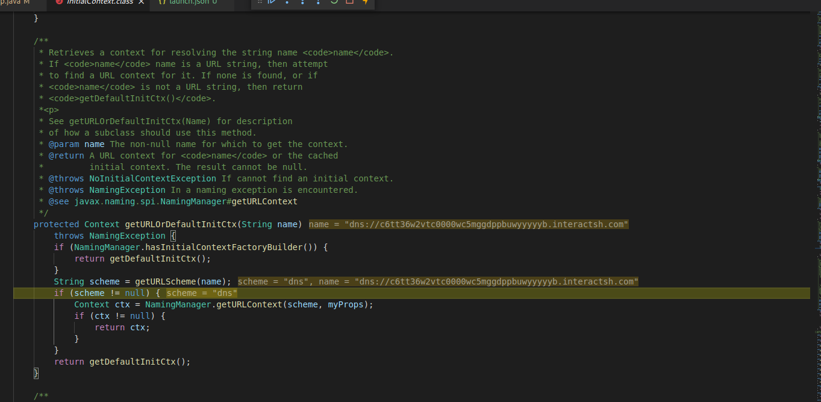The width and height of the screenshot is (821, 402).
Task: Click the @return Javadoc tag
Action: [x=66, y=155]
